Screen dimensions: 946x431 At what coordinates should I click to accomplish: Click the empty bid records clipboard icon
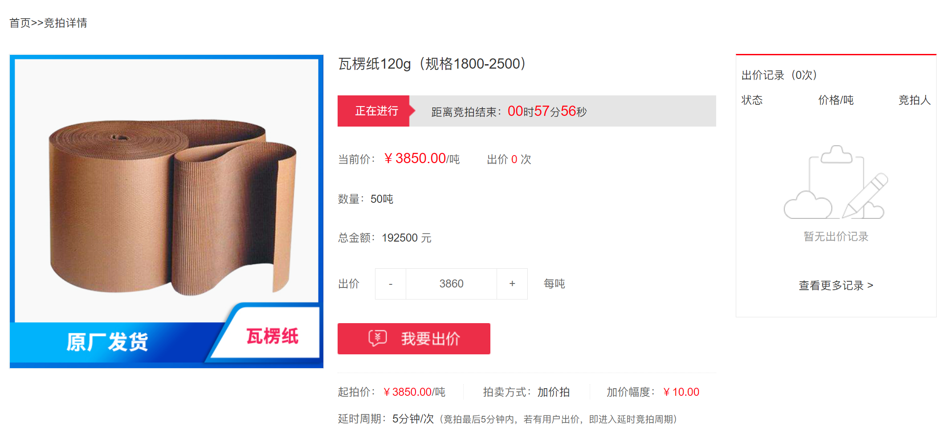(836, 182)
